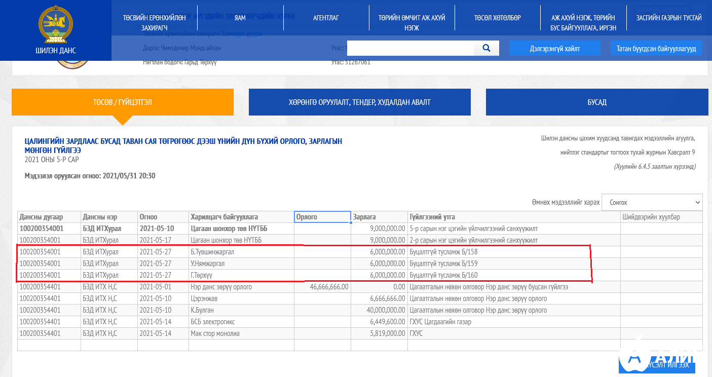712x377 pixels.
Task: Select cell Цэрэнжав
Action: click(241, 298)
